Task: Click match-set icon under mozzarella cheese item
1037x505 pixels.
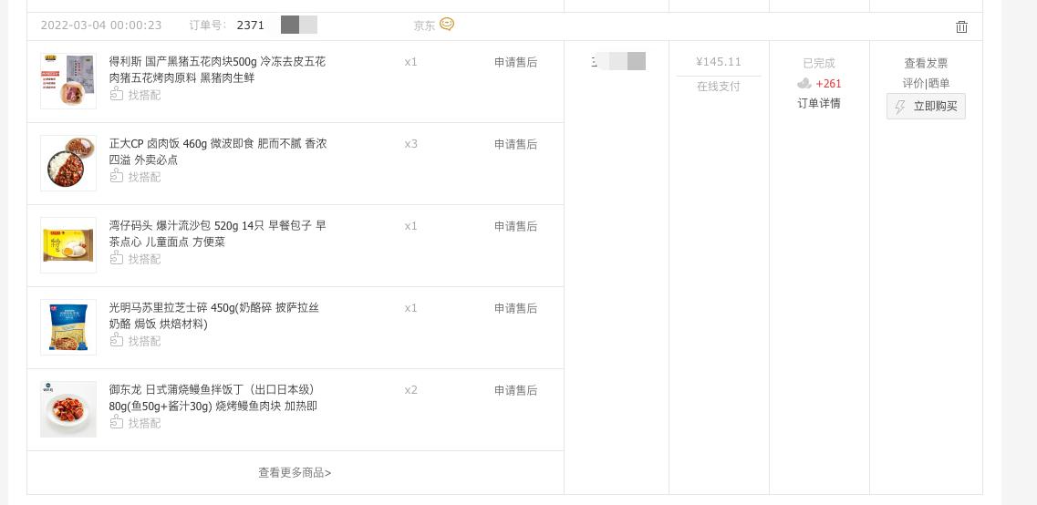Action: point(117,341)
